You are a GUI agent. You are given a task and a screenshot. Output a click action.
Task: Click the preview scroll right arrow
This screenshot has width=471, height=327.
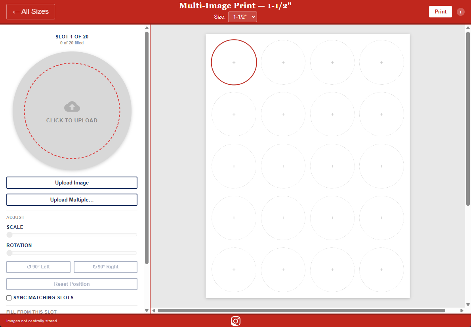click(462, 310)
